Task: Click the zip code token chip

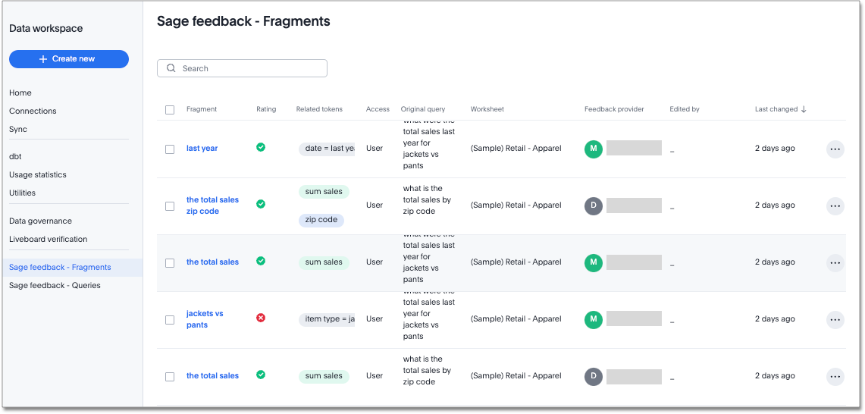Action: 321,220
